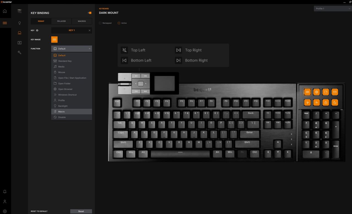This screenshot has width=352, height=214.
Task: Click the media dock center button
Action: tap(141, 84)
